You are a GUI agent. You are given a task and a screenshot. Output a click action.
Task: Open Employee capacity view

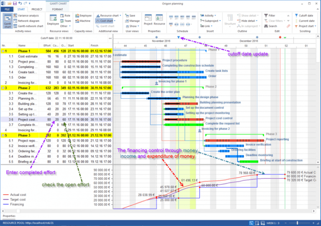[x=83, y=15]
